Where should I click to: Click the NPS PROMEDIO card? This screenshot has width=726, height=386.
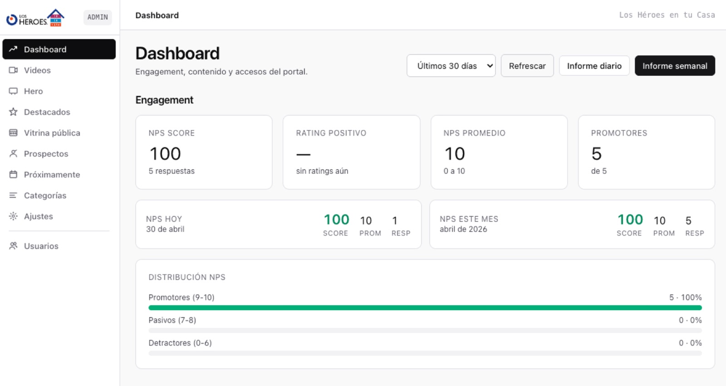[x=499, y=152]
